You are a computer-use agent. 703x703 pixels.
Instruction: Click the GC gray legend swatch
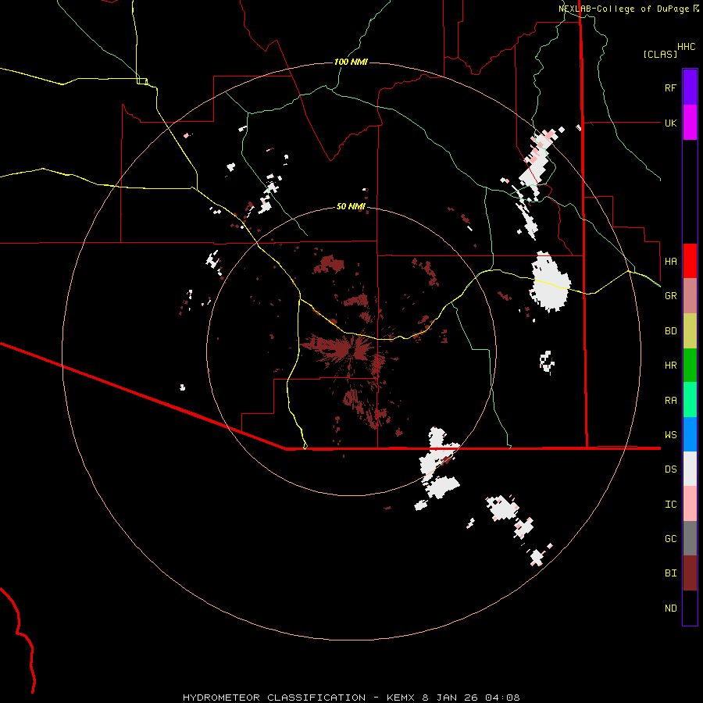tap(690, 538)
